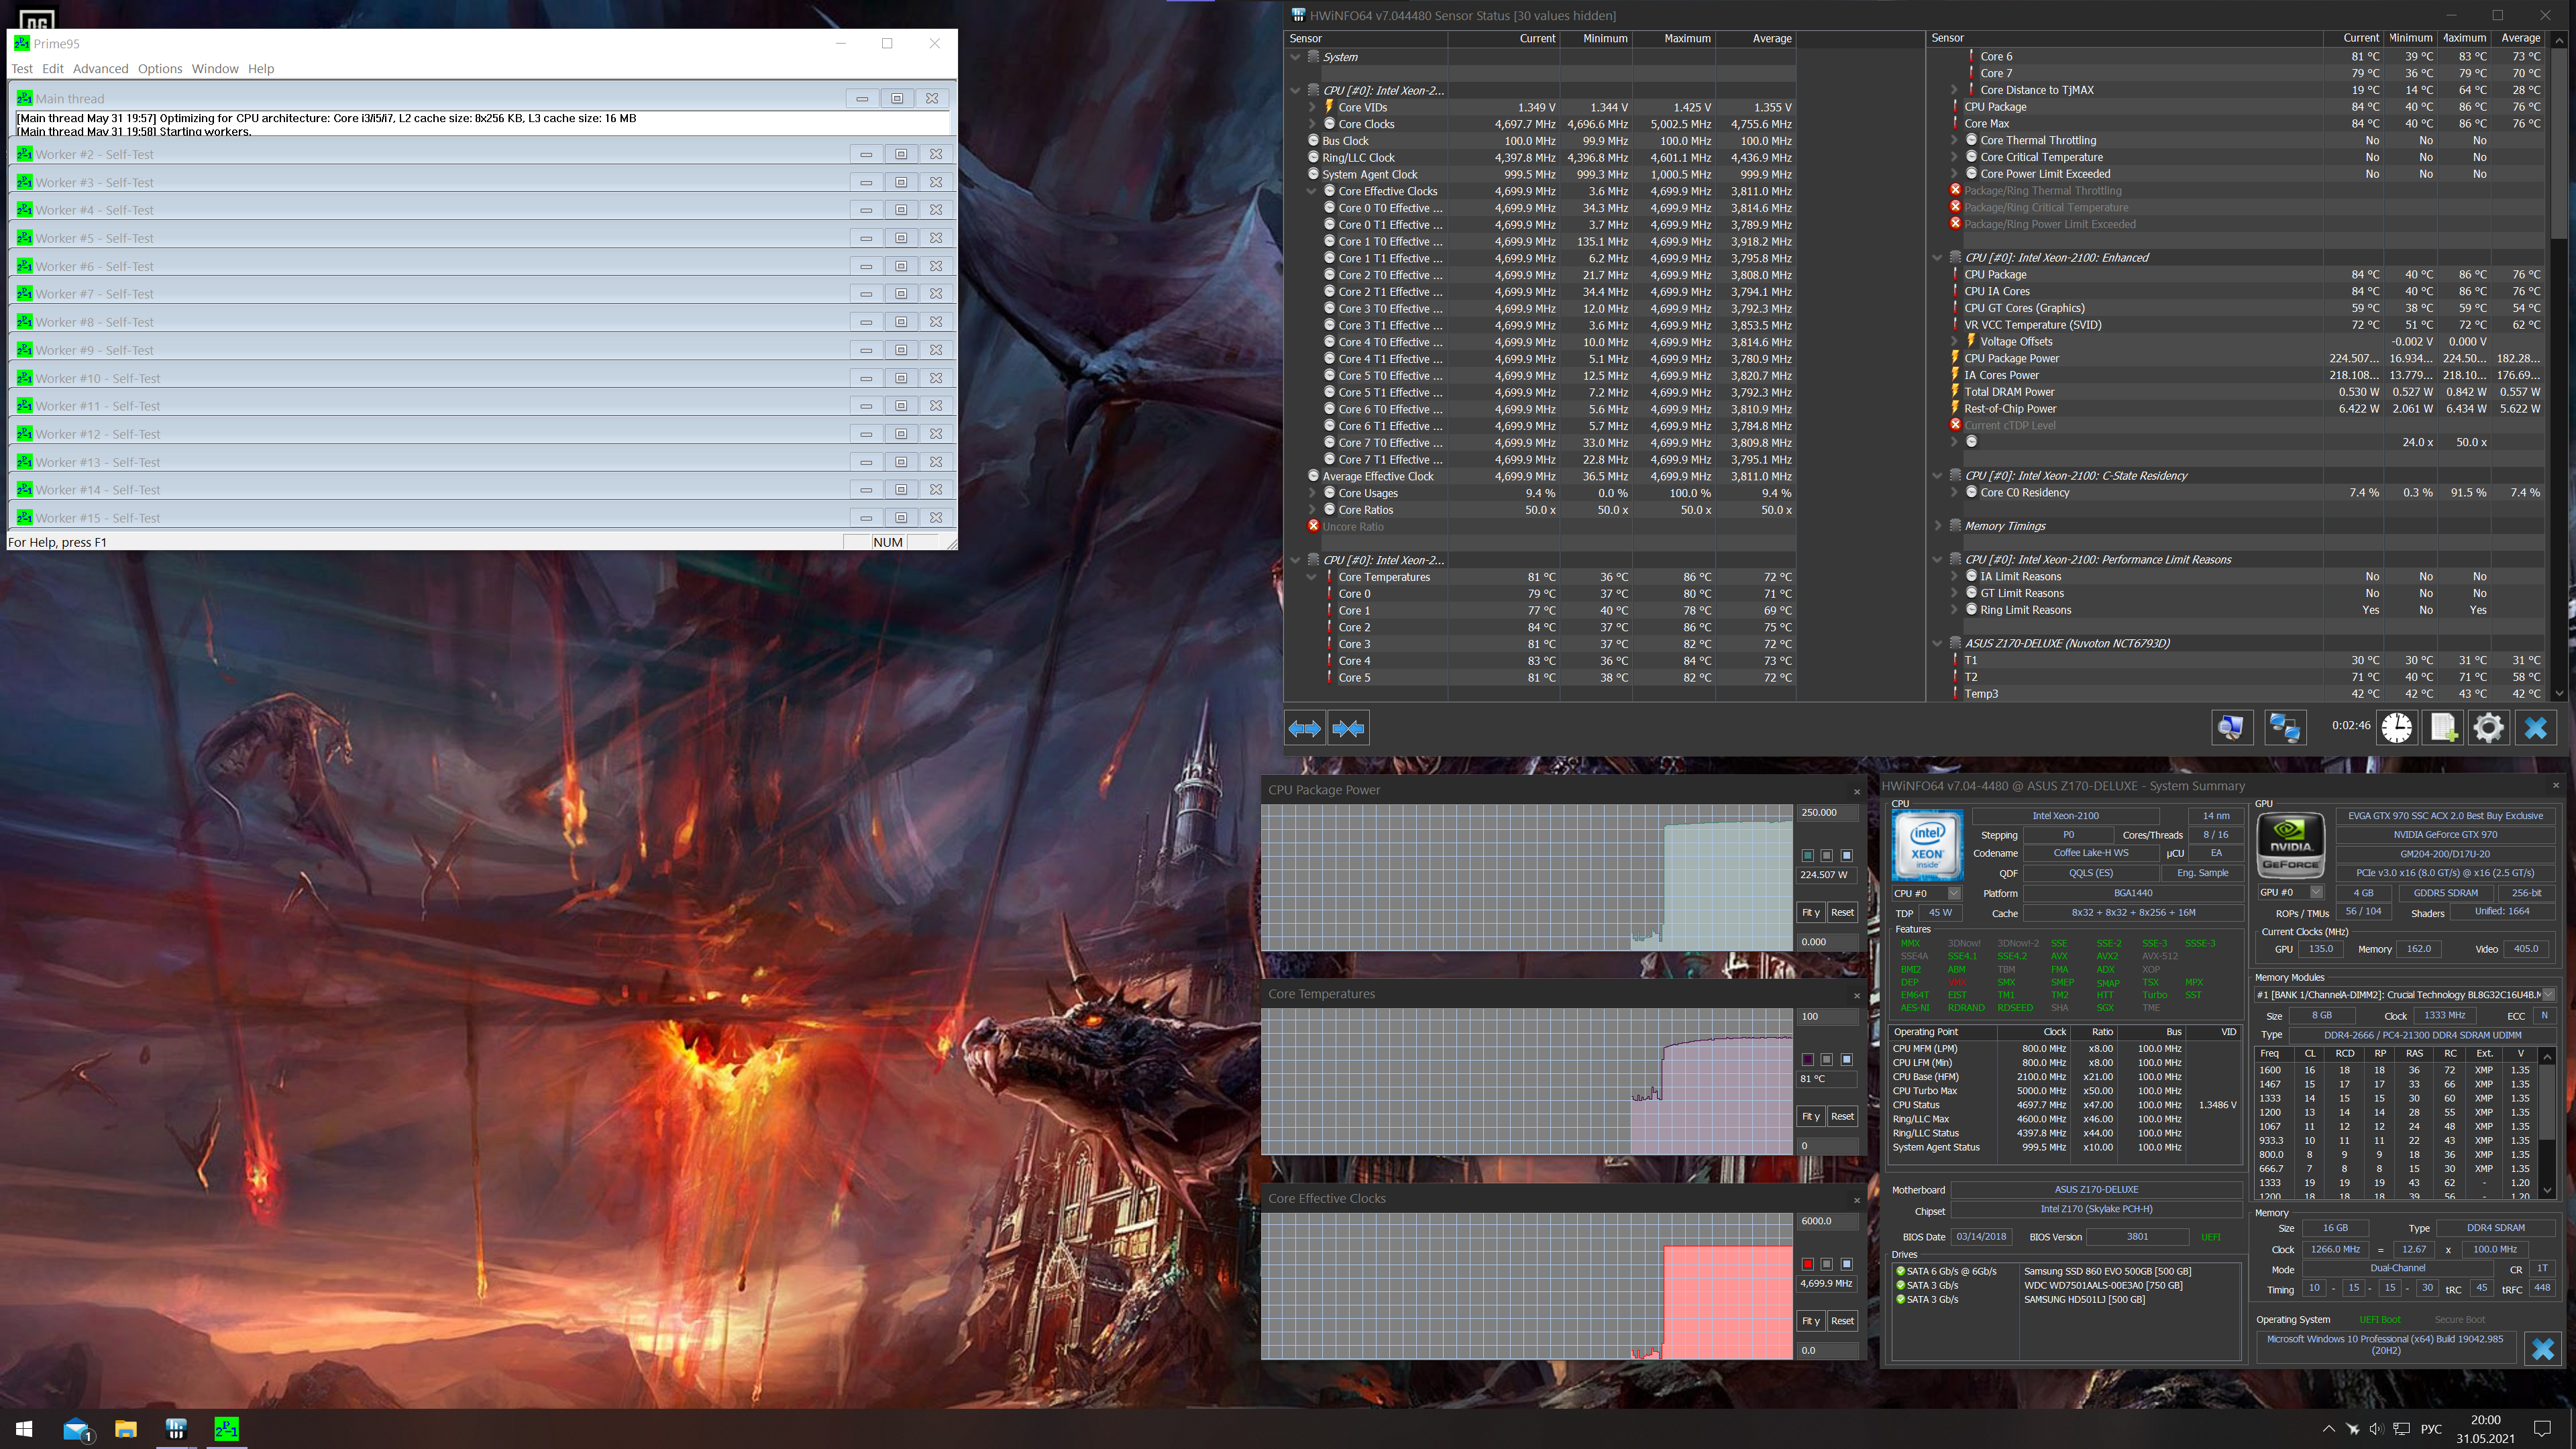
Task: Click red color swatch in Core Effective Clocks graph
Action: [x=1807, y=1264]
